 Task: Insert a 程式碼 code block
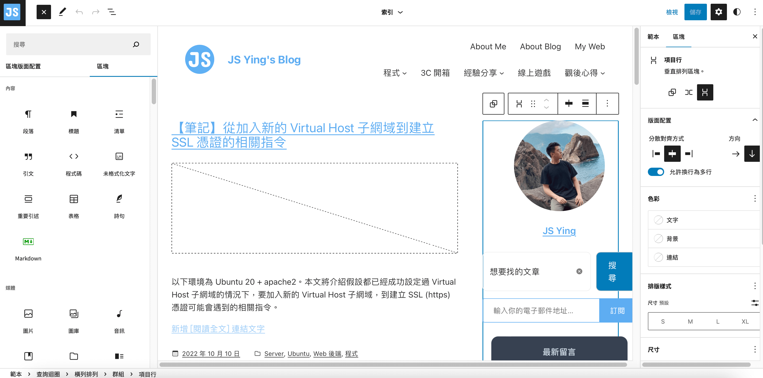click(73, 164)
